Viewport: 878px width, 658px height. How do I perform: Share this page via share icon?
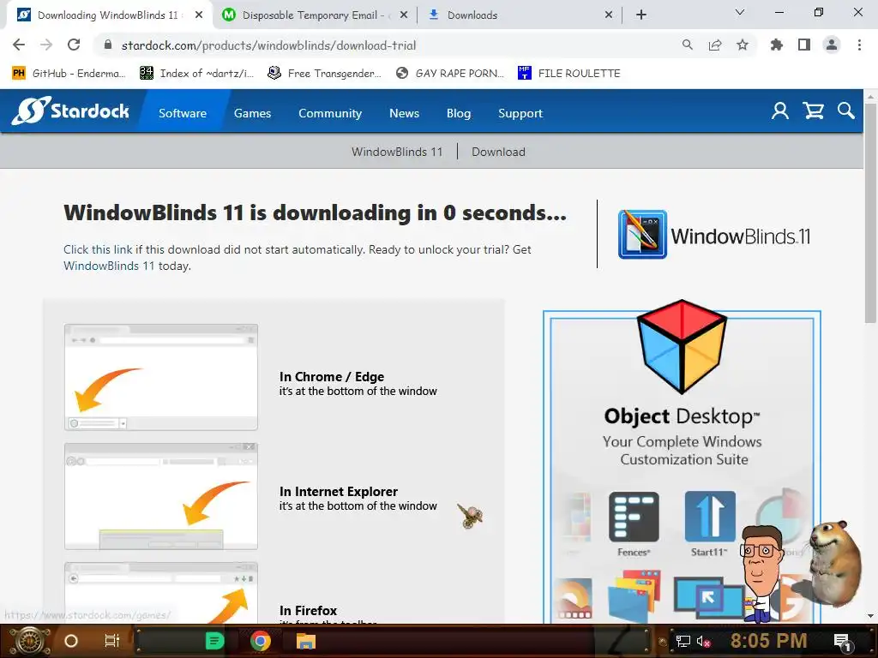(715, 45)
